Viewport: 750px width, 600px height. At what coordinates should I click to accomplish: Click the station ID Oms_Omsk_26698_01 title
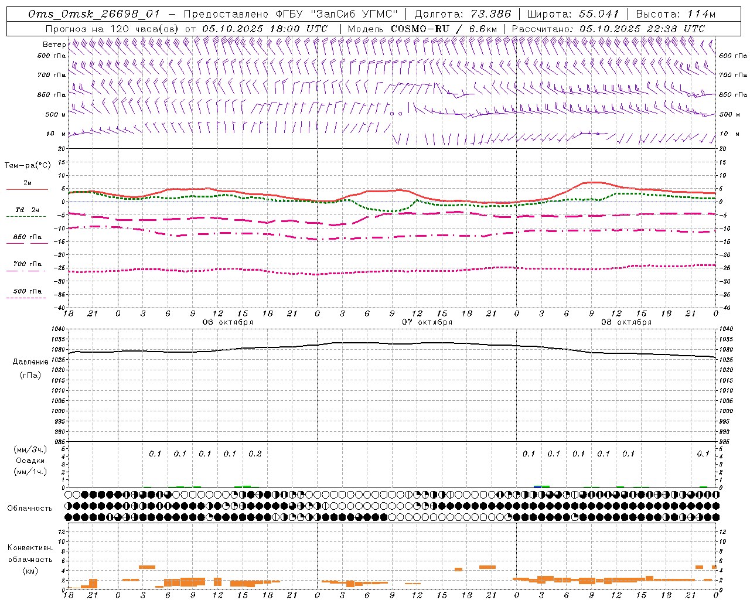coord(94,14)
